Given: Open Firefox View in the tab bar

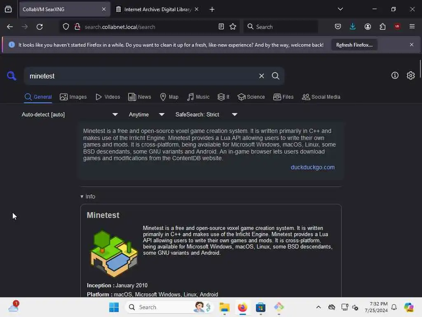Looking at the screenshot, I should tap(8, 9).
